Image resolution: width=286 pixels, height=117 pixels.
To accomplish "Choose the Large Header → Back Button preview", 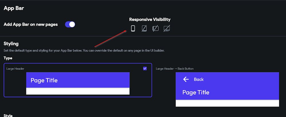I will pos(227,89).
